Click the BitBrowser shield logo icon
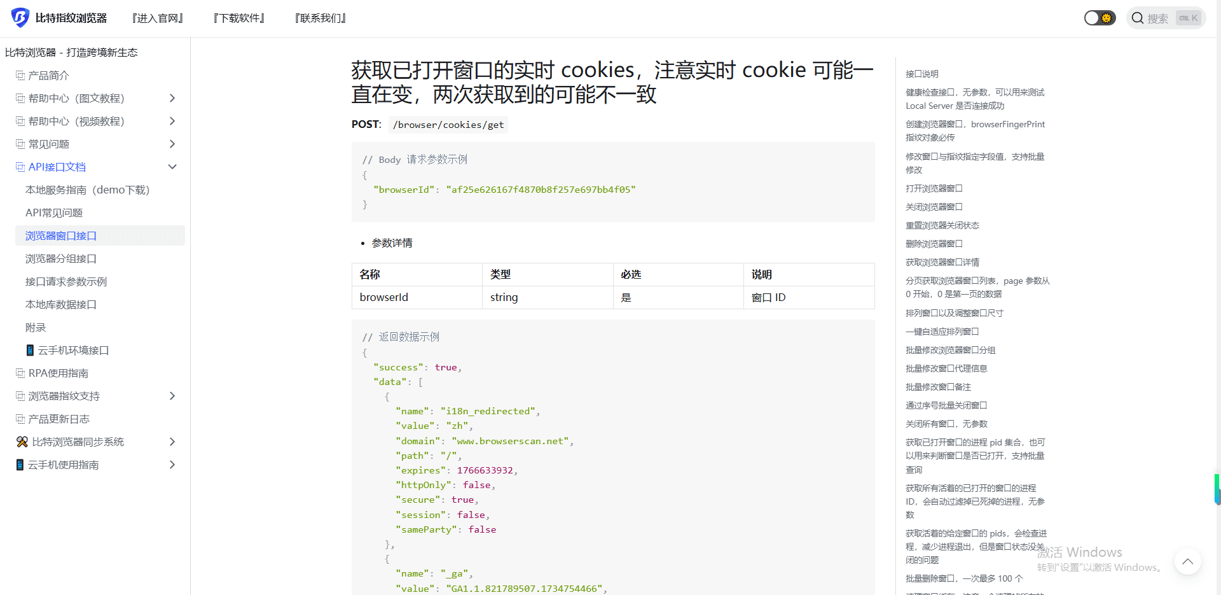1221x595 pixels. pos(20,18)
